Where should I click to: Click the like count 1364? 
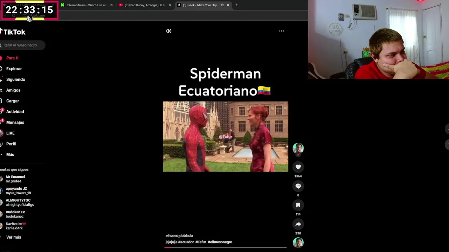[x=298, y=176]
